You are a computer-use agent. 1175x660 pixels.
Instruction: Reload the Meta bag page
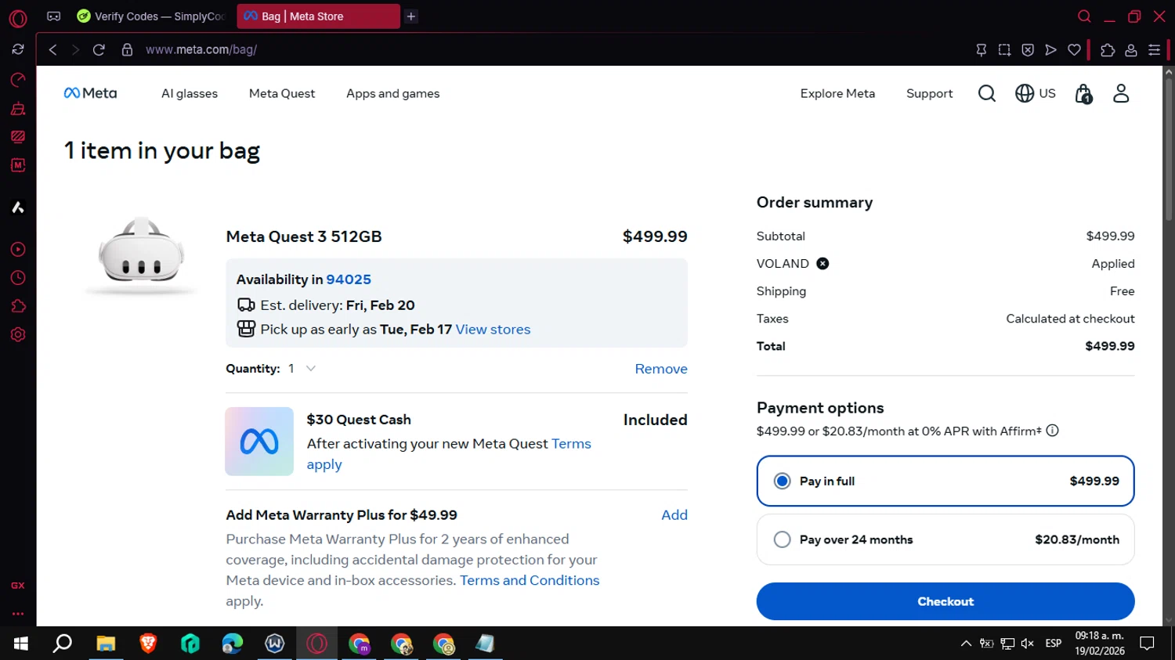coord(99,49)
